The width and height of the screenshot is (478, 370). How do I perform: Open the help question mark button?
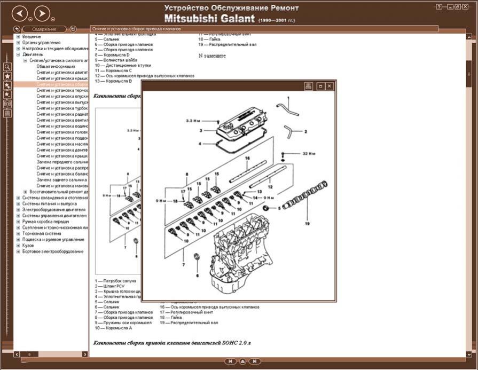click(439, 7)
